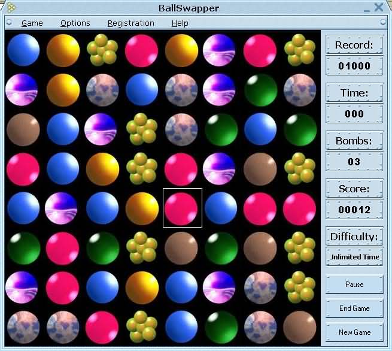Select the yellow cluster ball in the bottom row

pos(142,326)
